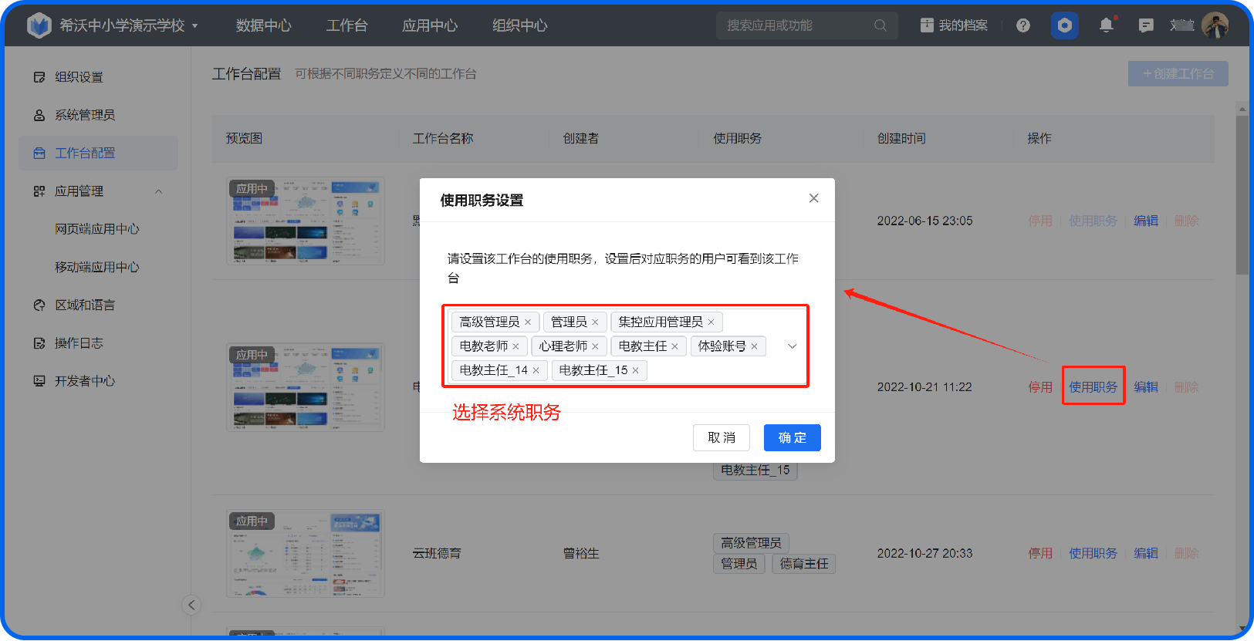This screenshot has width=1254, height=641.
Task: Open 网页端应用中心 in sidebar
Action: pyautogui.click(x=98, y=229)
